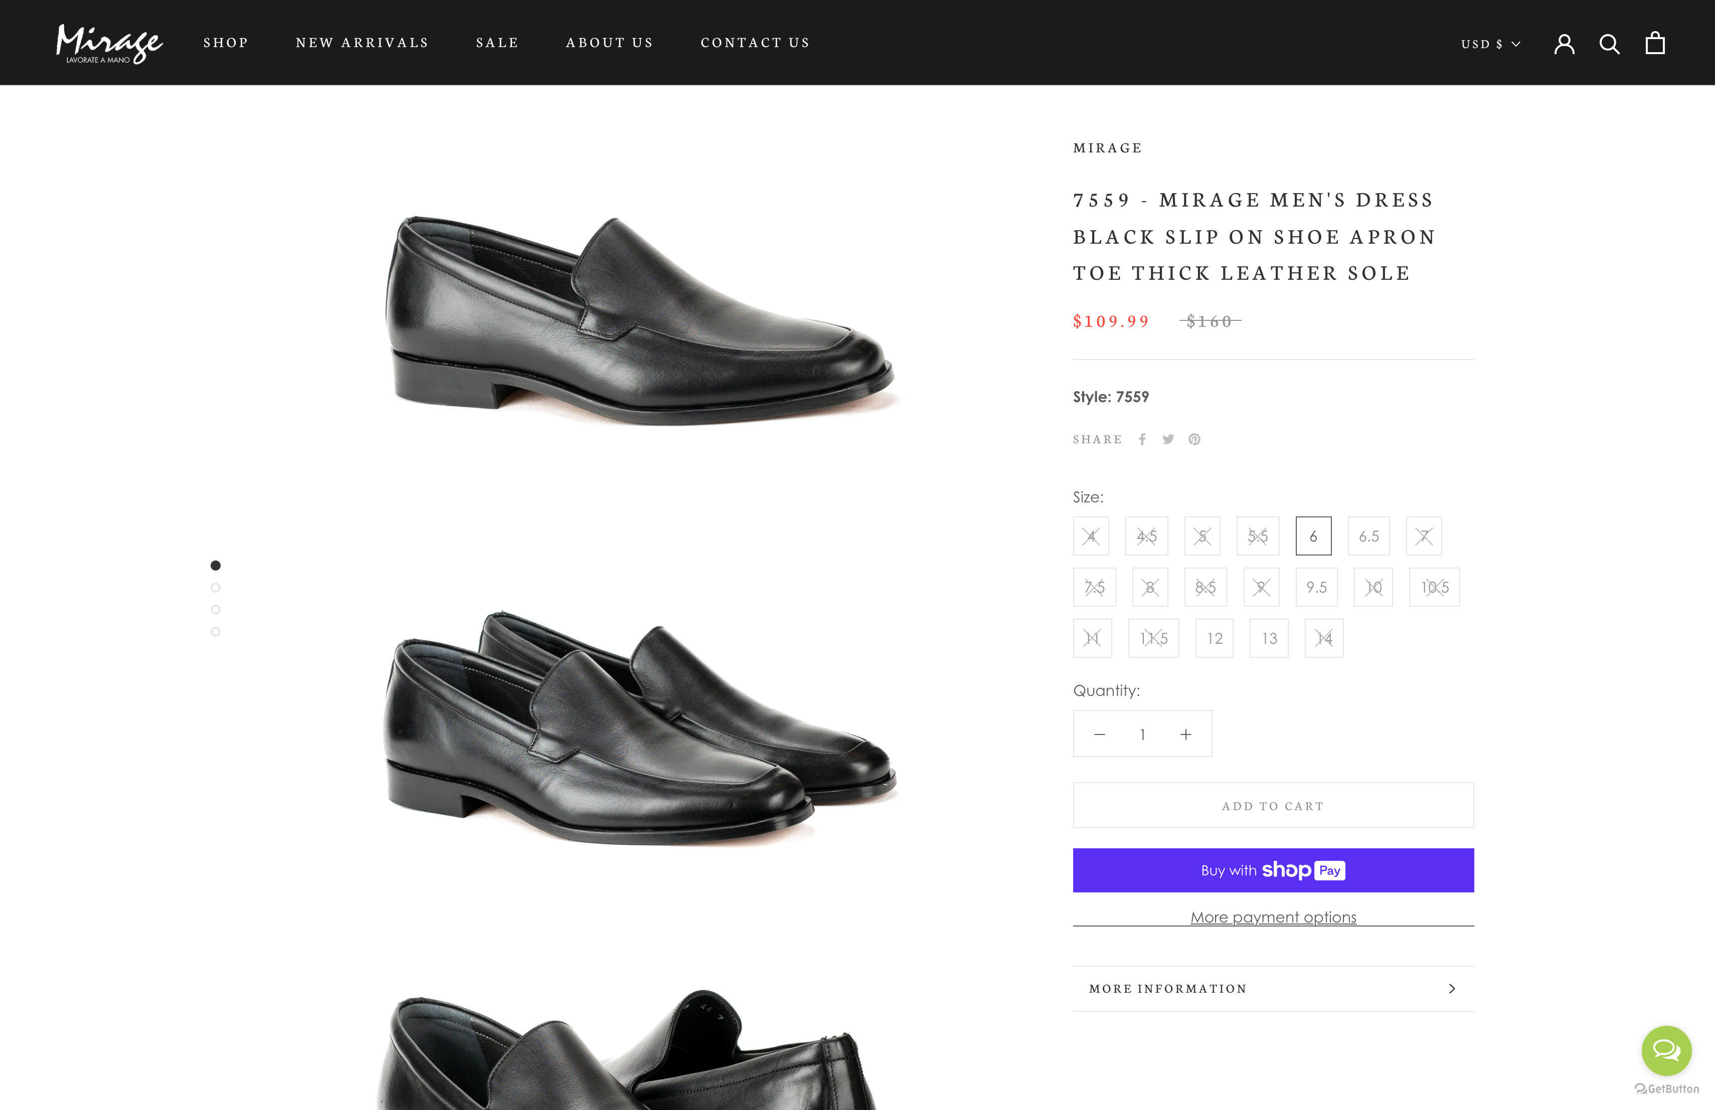Select size 6.5
The height and width of the screenshot is (1110, 1715).
coord(1368,536)
